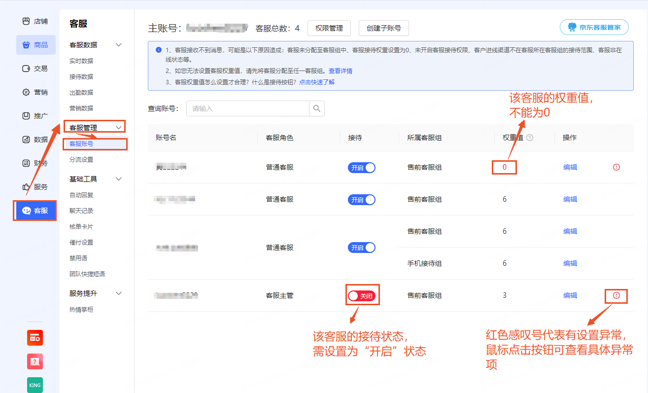Viewport: 648px width, 393px height.
Task: Collapse the 客服管理 menu group
Action: point(118,128)
